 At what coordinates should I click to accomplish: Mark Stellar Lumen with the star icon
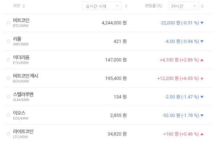coord(8,97)
